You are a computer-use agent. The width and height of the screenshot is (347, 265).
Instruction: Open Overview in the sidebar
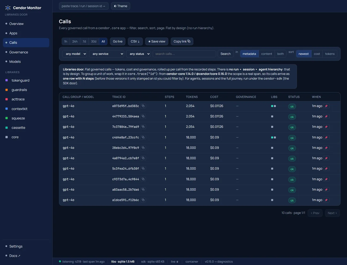tap(26, 24)
